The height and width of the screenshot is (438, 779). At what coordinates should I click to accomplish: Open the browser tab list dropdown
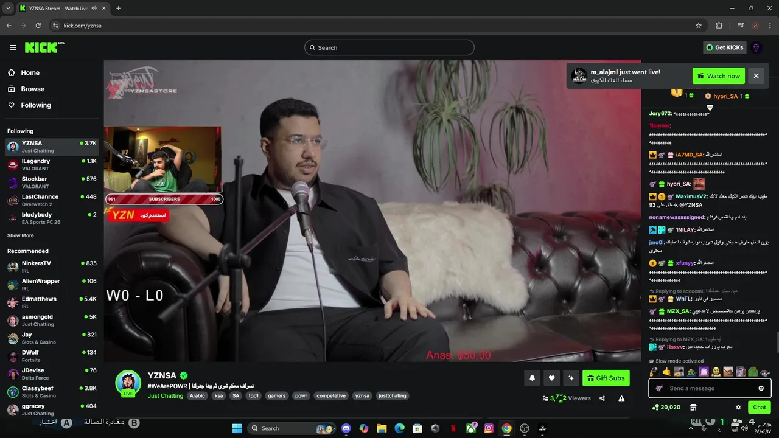point(8,9)
